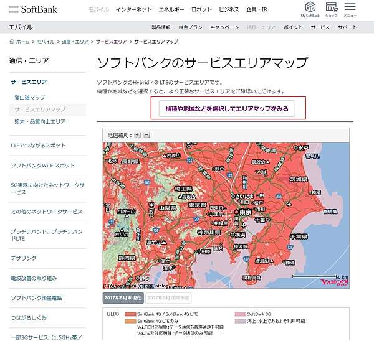This screenshot has height=341, width=374.
Task: Click the home icon in breadcrumb
Action: coord(12,42)
